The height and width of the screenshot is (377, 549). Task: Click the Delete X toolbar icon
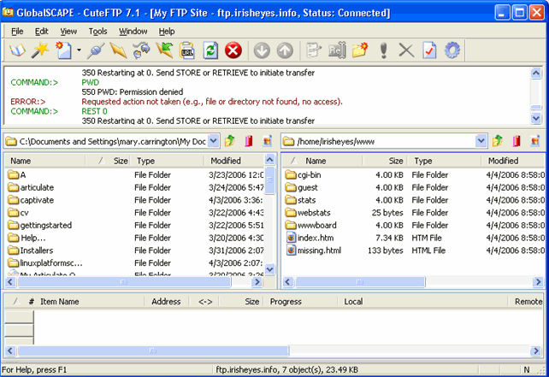(406, 50)
